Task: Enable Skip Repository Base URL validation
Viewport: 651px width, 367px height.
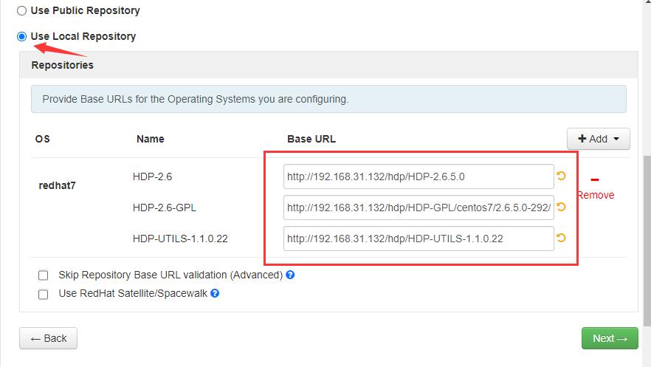Action: click(43, 275)
